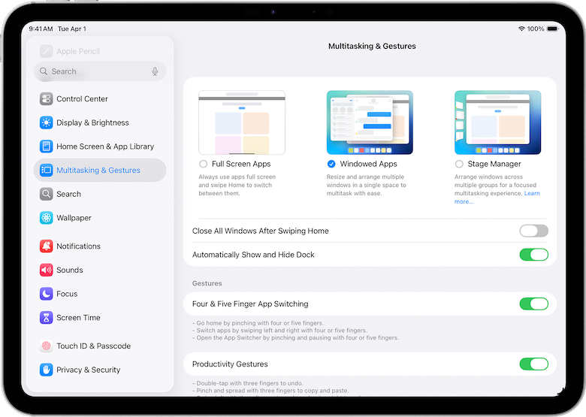Viewport: 586px width, 417px height.
Task: Tap the 'Double-tap with three fingers to undo' text
Action: [248, 383]
